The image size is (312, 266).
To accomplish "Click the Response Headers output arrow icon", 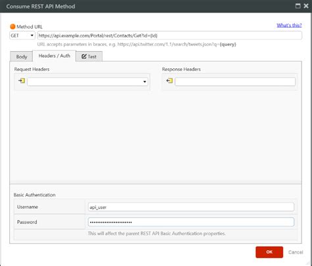I will click(169, 81).
